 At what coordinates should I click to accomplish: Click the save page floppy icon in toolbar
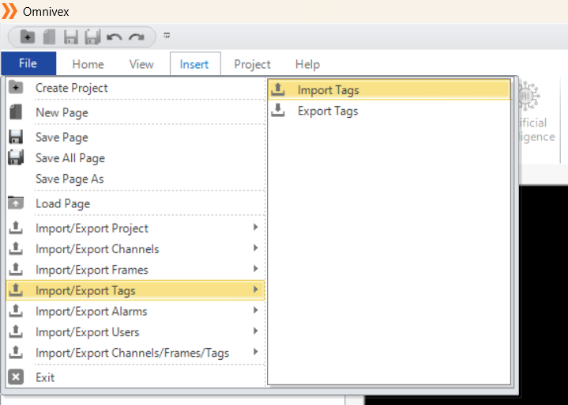(x=71, y=37)
